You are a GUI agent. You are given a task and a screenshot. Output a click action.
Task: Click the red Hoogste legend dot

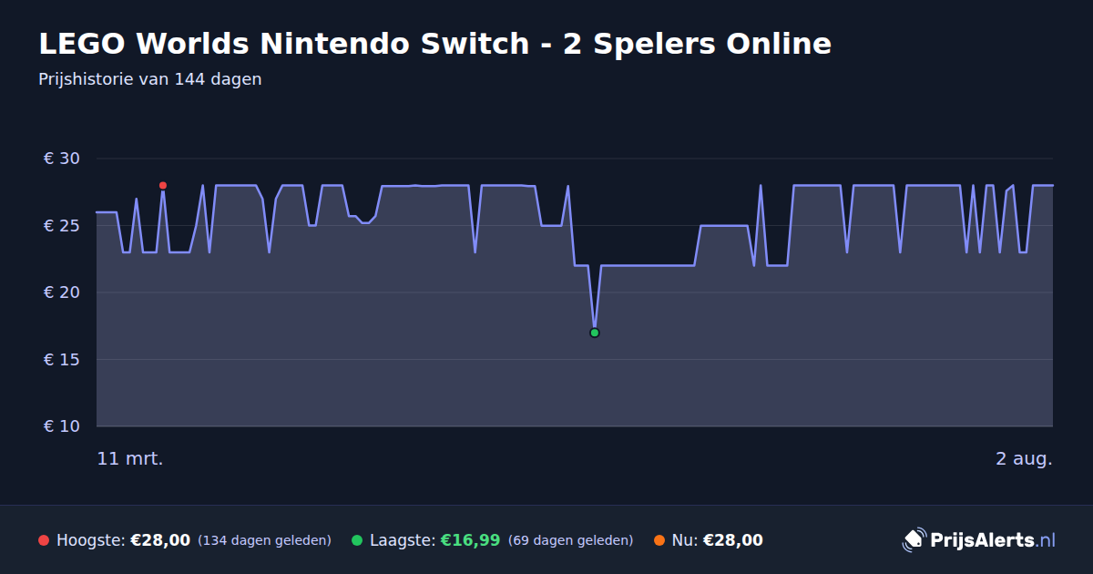[x=44, y=540]
